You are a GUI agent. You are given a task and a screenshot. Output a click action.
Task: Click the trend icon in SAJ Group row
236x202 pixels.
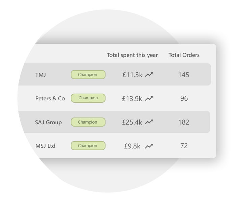(149, 122)
